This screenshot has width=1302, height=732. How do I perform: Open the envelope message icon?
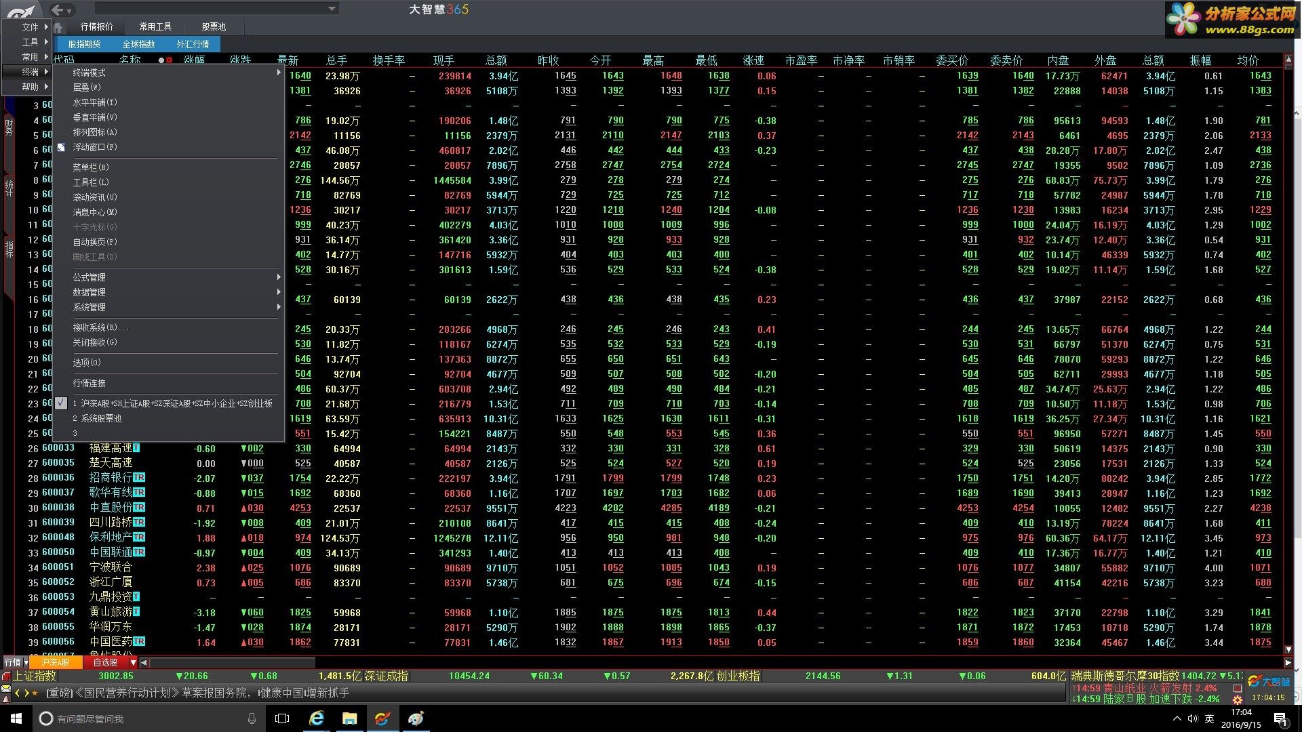(x=6, y=689)
